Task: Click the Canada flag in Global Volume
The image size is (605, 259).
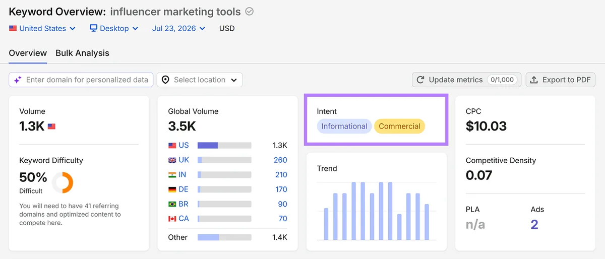Action: 172,219
